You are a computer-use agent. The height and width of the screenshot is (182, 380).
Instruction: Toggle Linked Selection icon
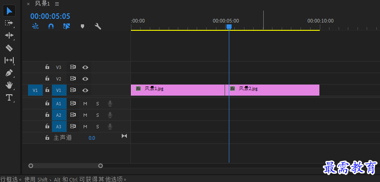tap(67, 26)
